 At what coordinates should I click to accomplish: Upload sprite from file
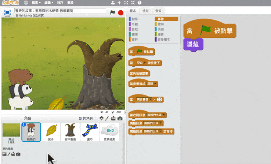point(113,118)
